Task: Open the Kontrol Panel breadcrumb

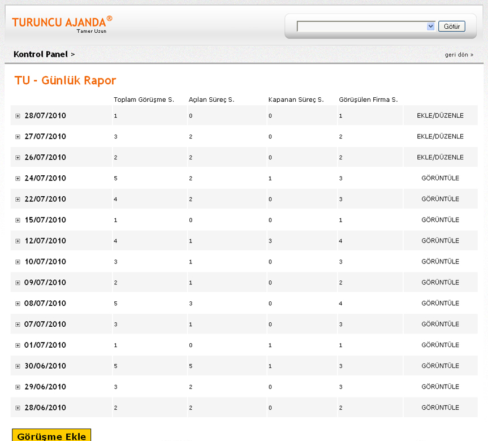Action: (x=41, y=54)
